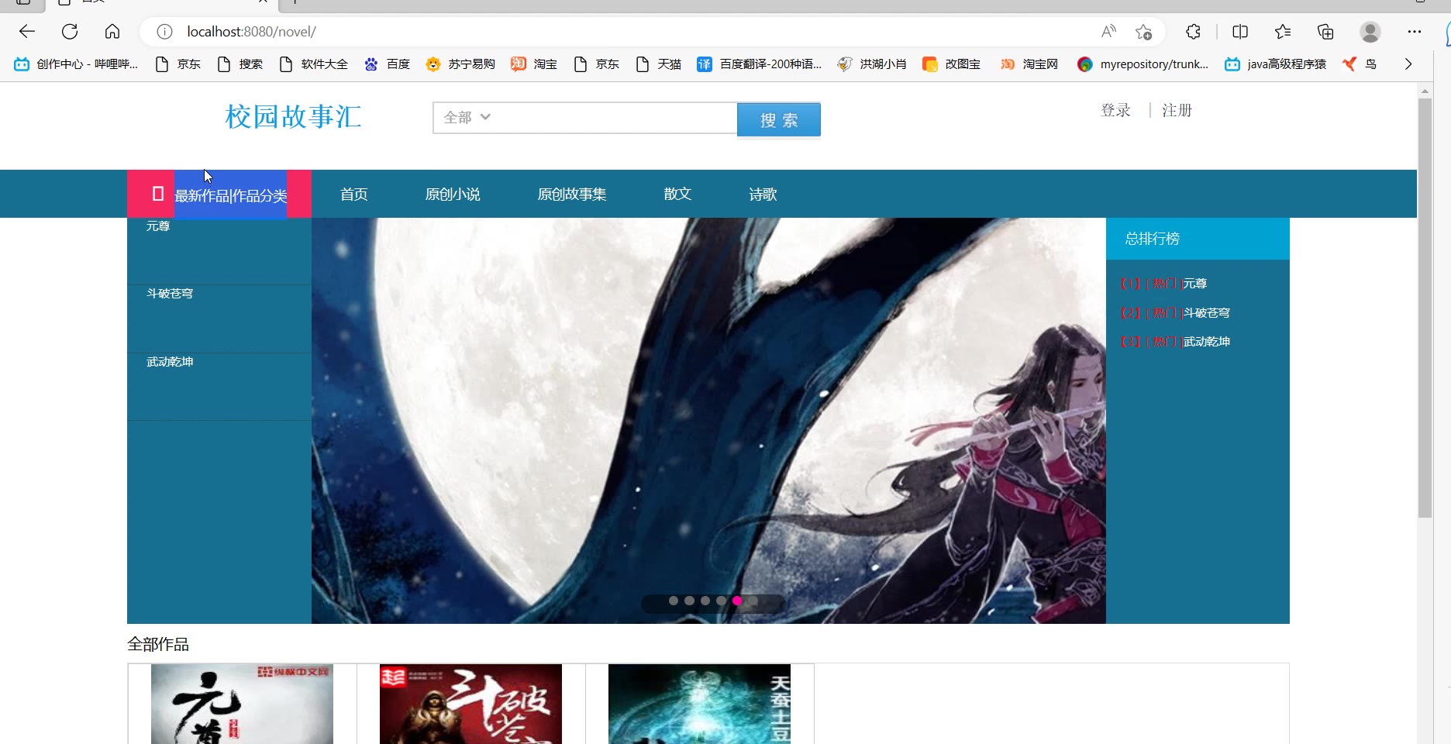Open rank 1 热门 元尊 in 总排行榜
This screenshot has height=744, width=1451.
[x=1163, y=284]
